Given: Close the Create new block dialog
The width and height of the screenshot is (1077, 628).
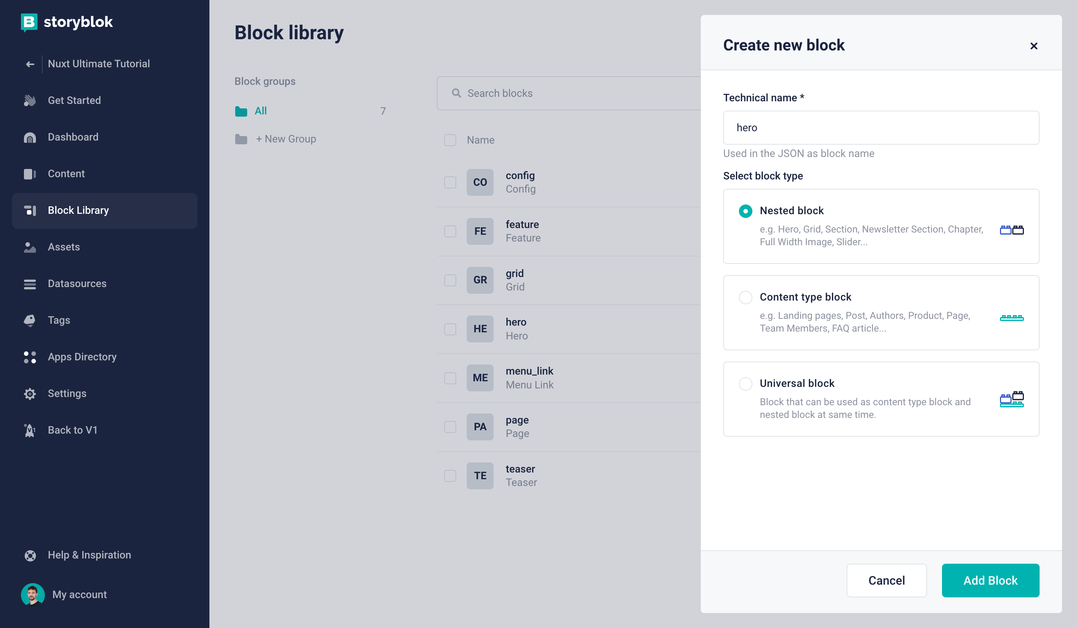Looking at the screenshot, I should pos(1033,46).
